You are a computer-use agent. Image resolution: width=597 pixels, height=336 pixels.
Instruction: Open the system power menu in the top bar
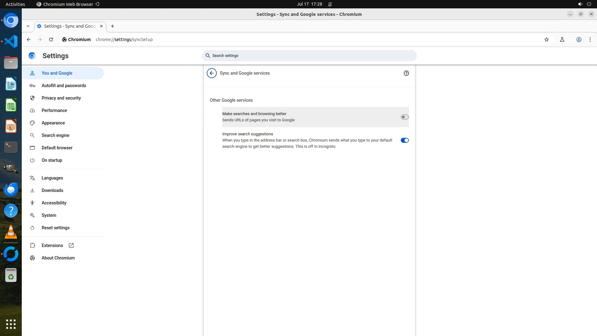(589, 4)
